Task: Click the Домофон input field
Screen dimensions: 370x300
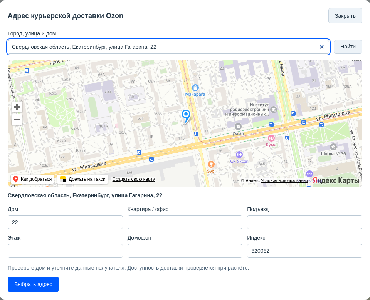Action: tap(185, 251)
